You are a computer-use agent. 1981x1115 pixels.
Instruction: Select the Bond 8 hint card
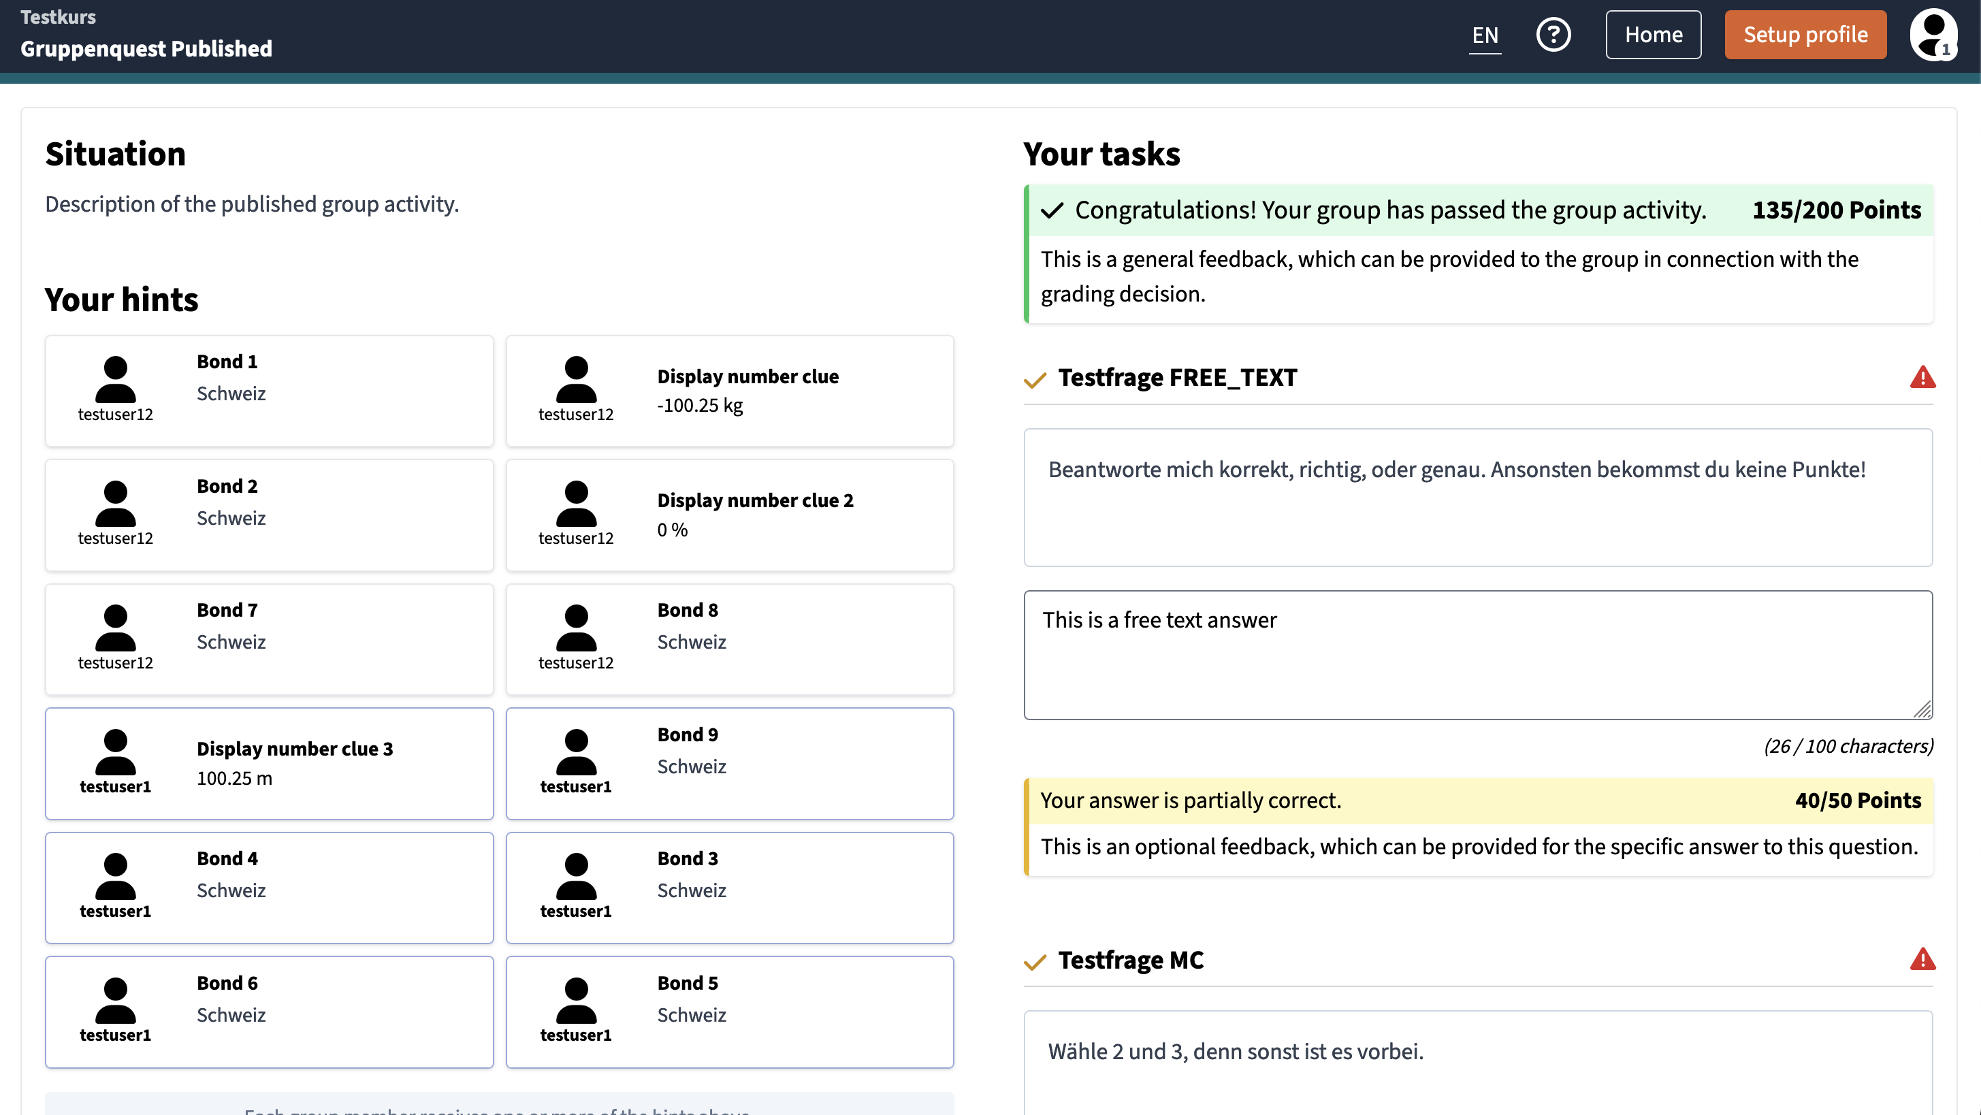pos(730,639)
